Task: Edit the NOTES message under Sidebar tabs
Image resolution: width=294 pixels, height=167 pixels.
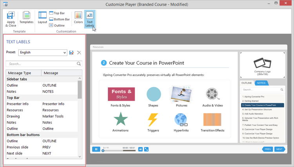Action: pos(48,91)
